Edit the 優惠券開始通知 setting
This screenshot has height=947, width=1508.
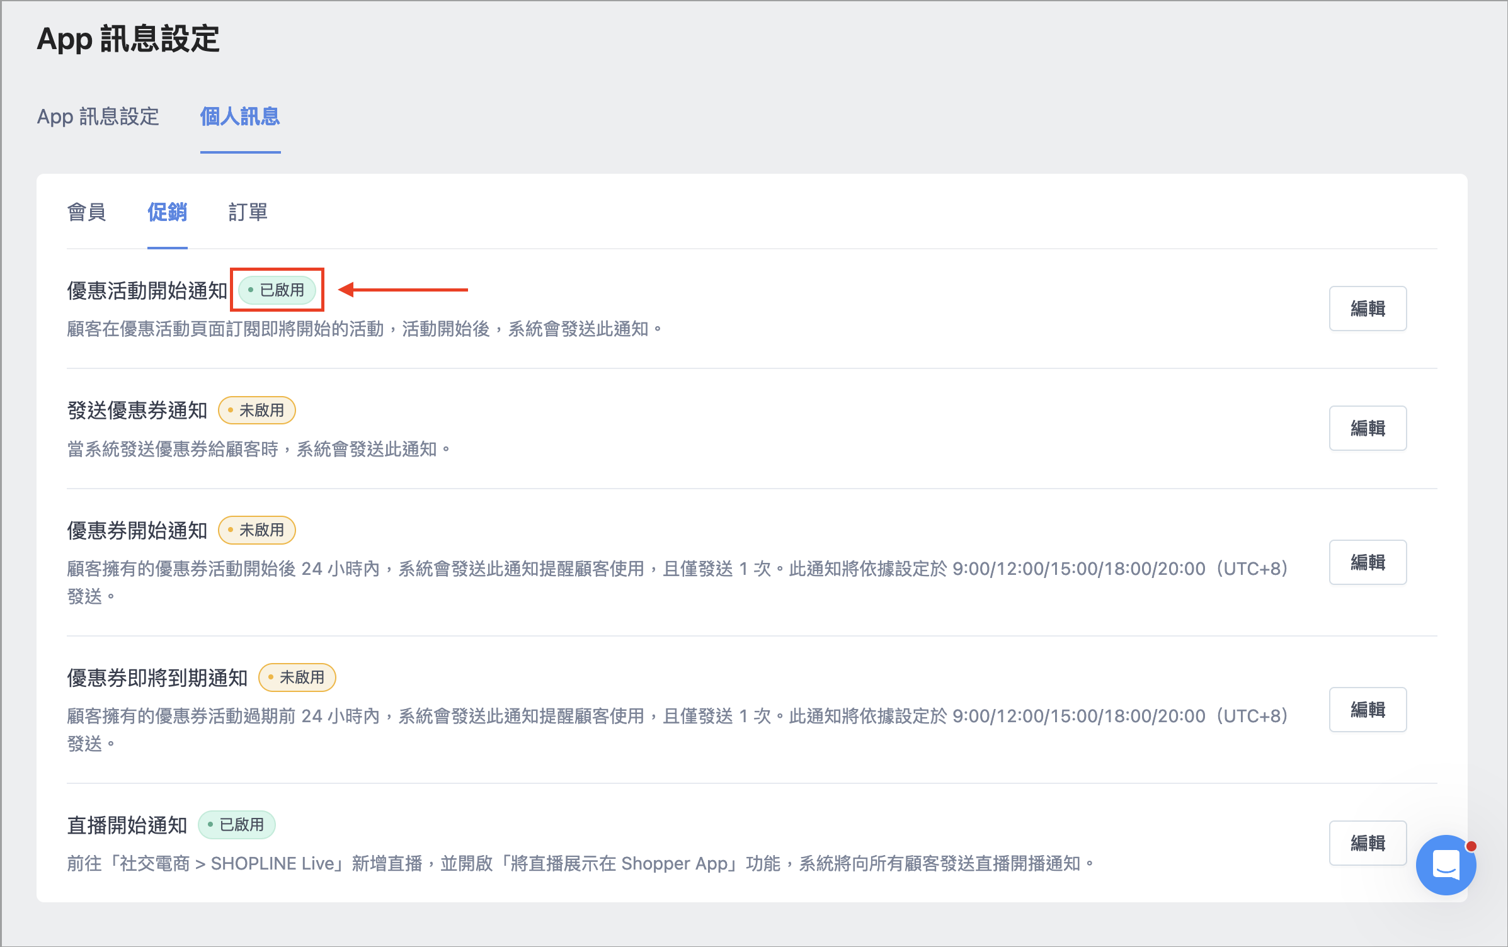pyautogui.click(x=1368, y=562)
